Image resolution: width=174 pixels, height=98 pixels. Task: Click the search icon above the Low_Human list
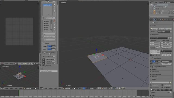pyautogui.click(x=43, y=2)
